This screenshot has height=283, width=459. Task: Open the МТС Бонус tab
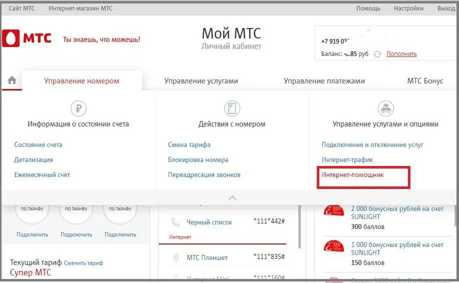coord(425,80)
